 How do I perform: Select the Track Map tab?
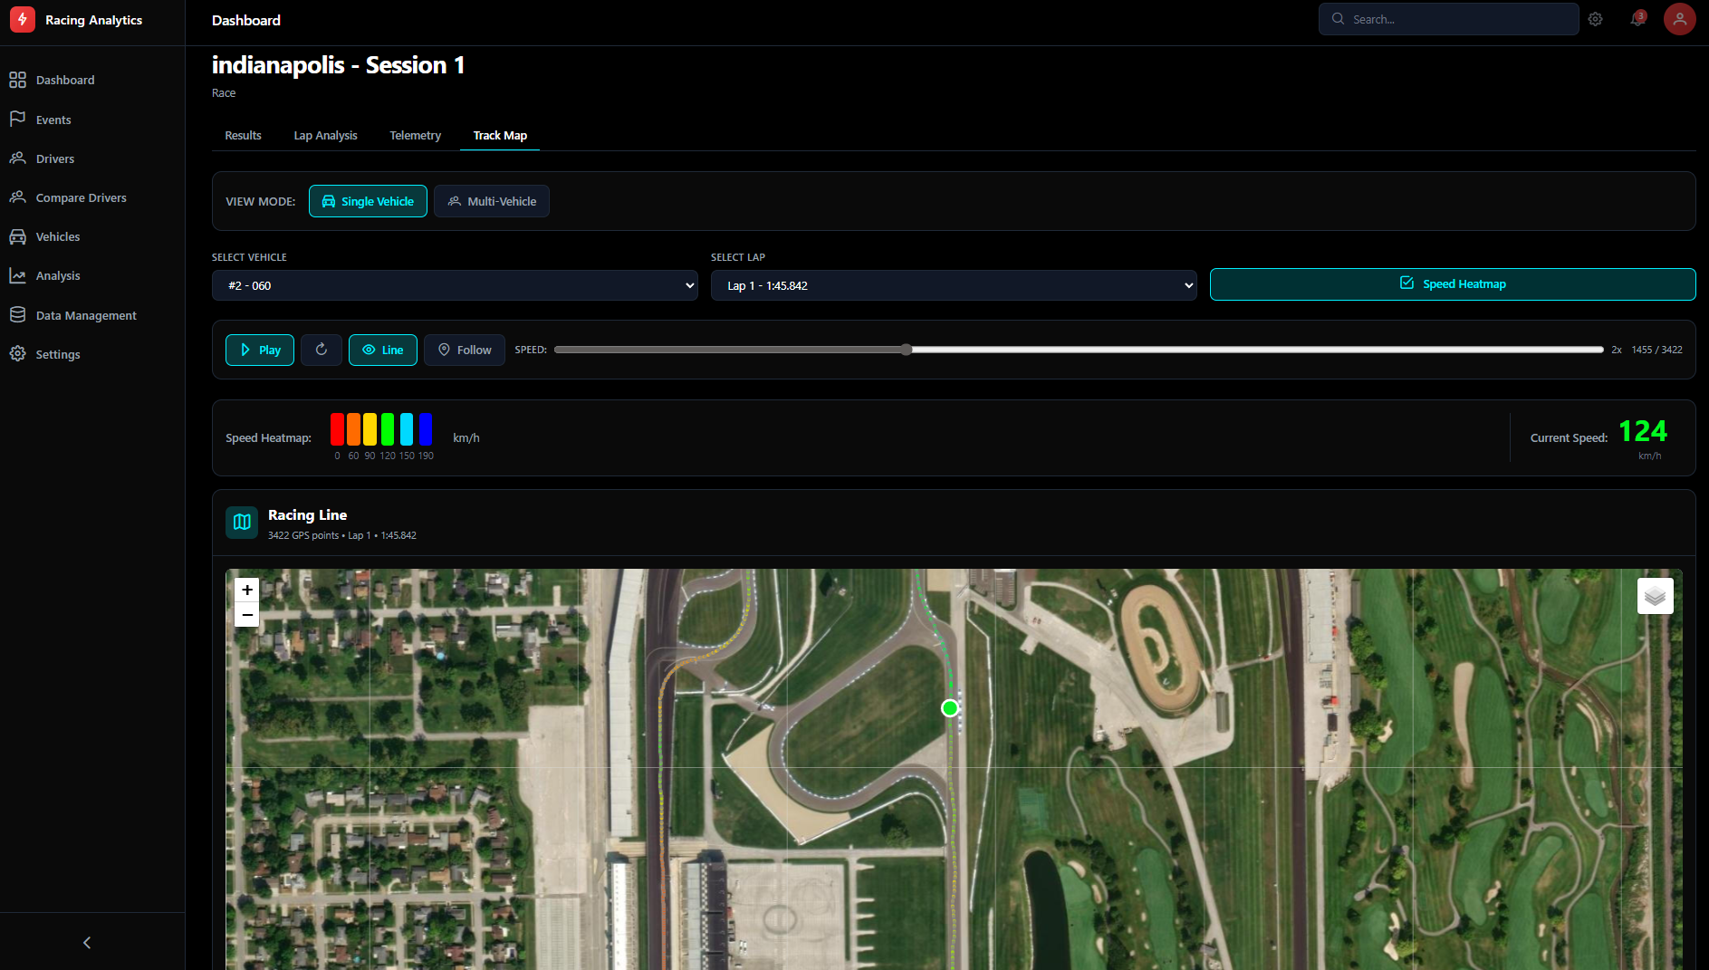tap(500, 135)
